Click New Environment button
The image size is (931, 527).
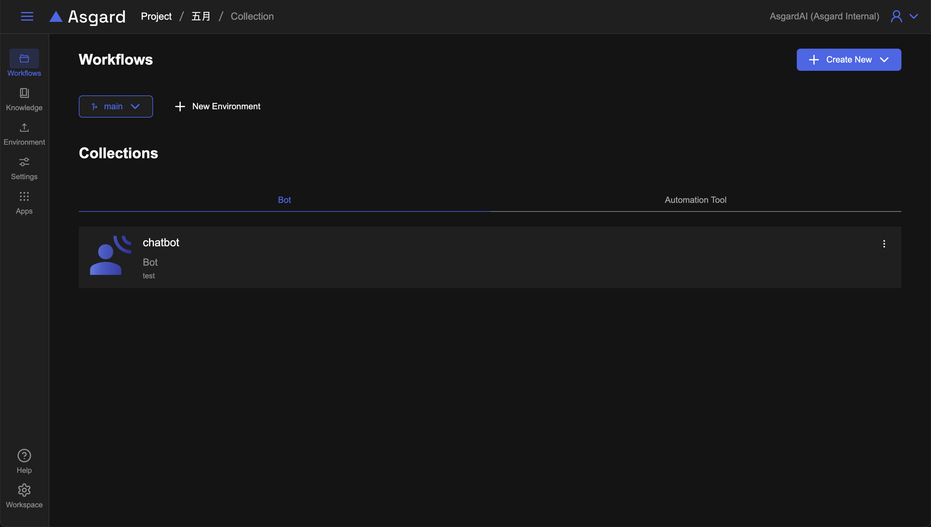218,107
